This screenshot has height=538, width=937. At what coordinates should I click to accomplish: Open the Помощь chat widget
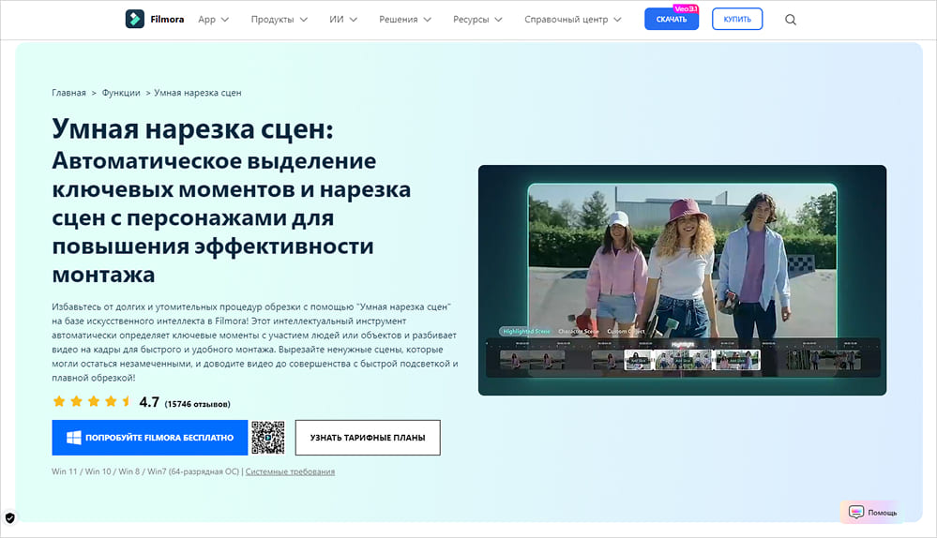click(x=872, y=512)
